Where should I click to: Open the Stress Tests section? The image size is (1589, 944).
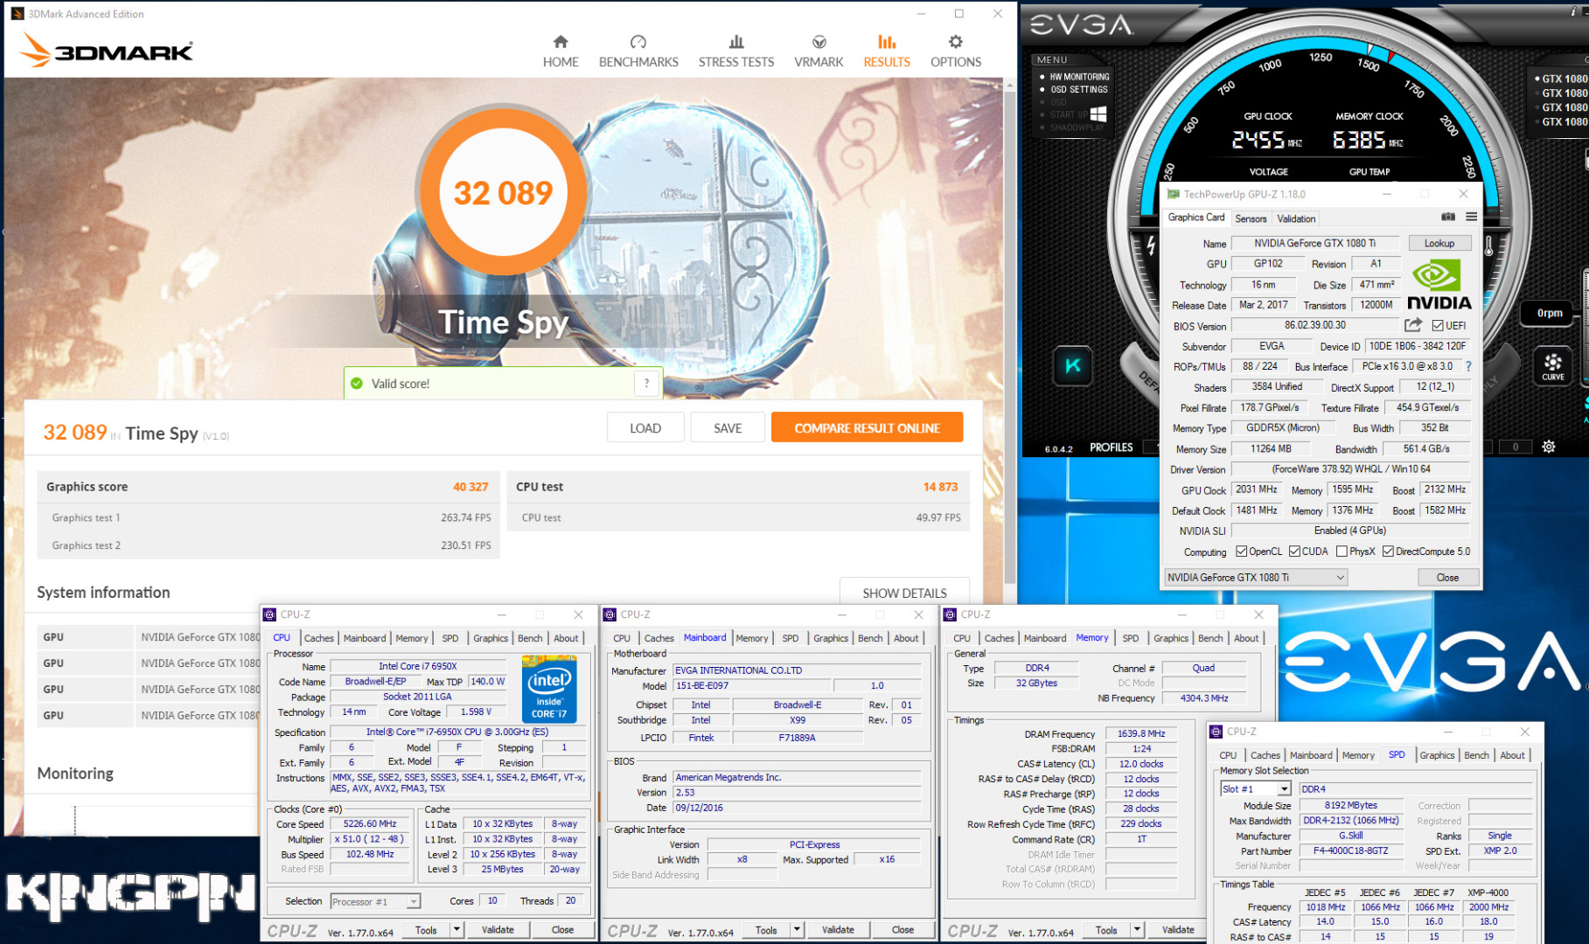click(x=735, y=51)
